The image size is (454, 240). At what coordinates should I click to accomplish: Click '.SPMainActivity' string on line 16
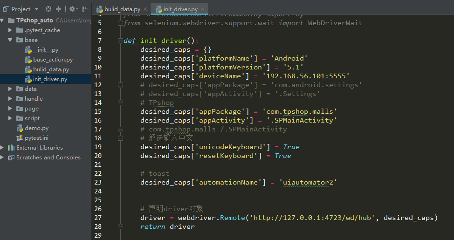[x=302, y=120]
